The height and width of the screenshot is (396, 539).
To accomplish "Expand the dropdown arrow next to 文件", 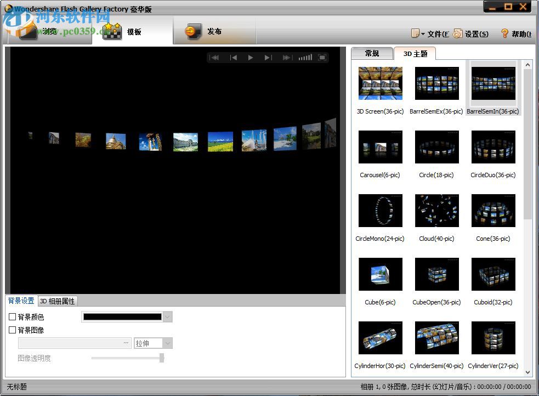I will (x=423, y=33).
